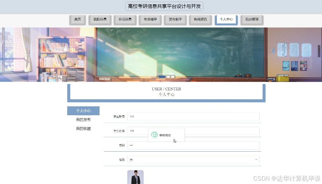Select the second banner carousel dot
The width and height of the screenshot is (322, 184).
pos(168,77)
